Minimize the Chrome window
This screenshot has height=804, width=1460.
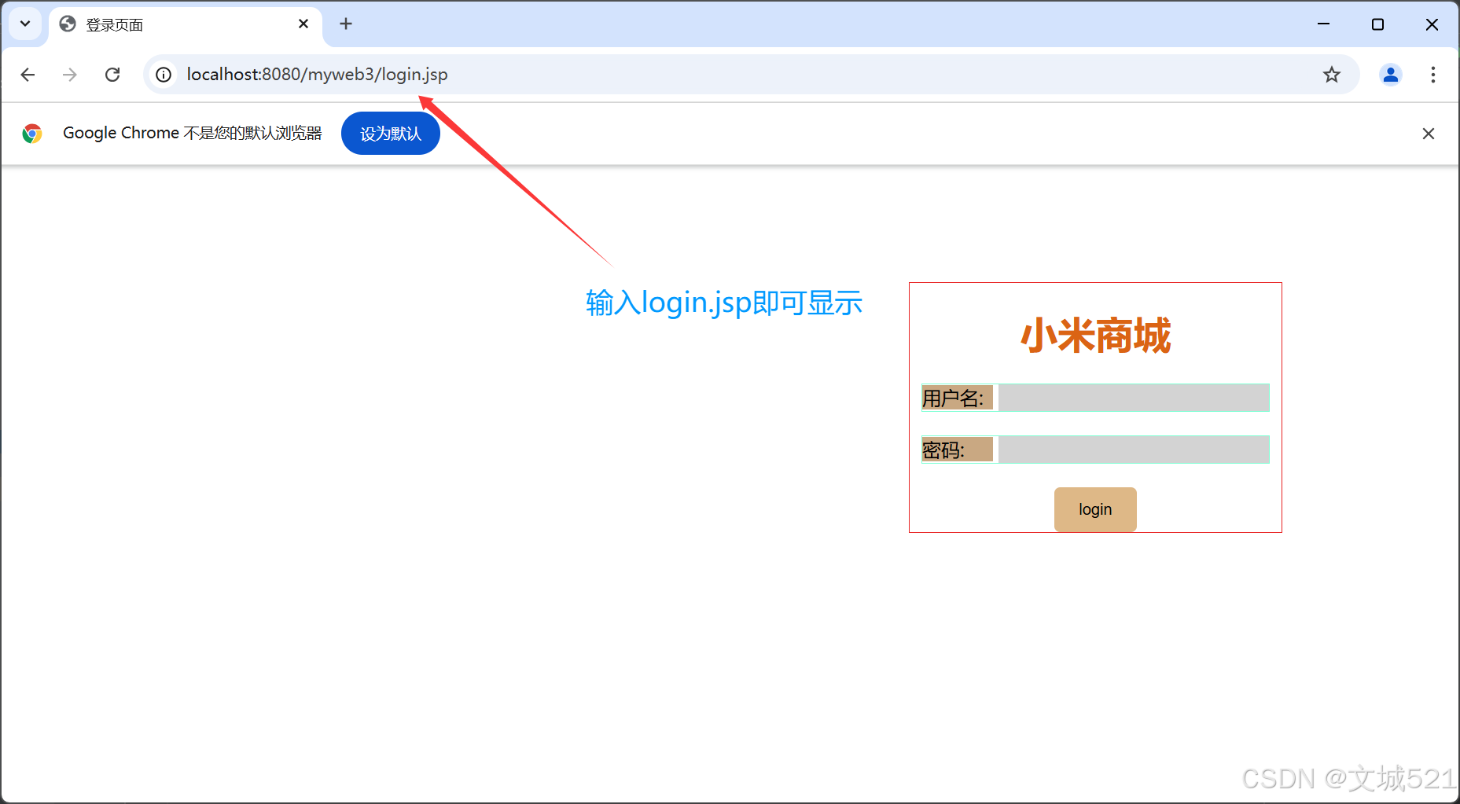[1323, 24]
